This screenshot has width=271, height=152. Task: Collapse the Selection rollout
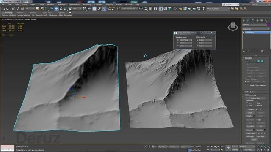click(x=249, y=58)
